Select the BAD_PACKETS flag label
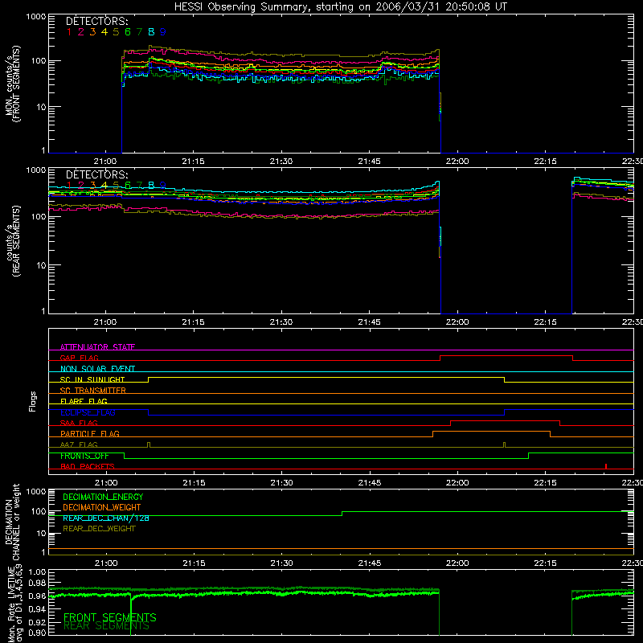643x643 pixels. coord(88,466)
